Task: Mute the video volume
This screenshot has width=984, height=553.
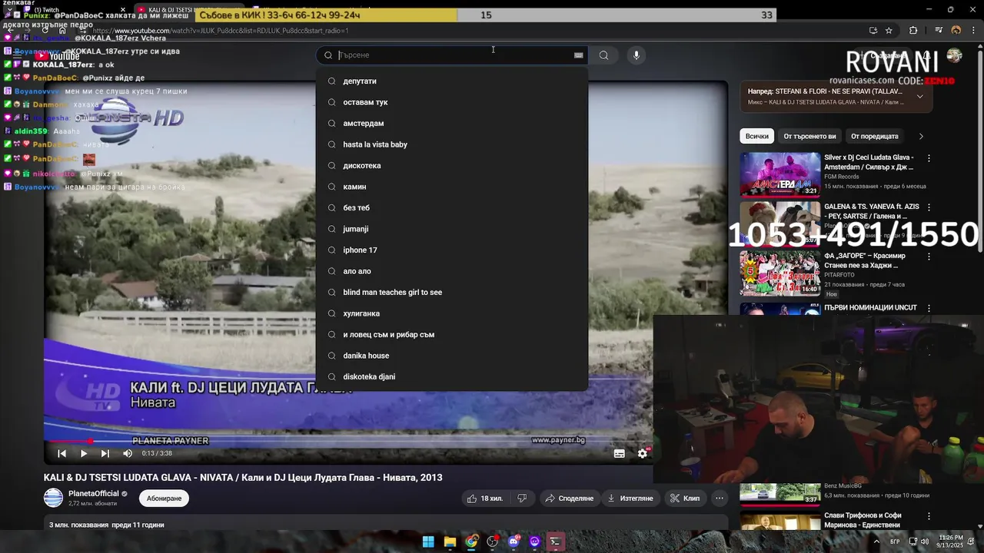Action: point(128,454)
